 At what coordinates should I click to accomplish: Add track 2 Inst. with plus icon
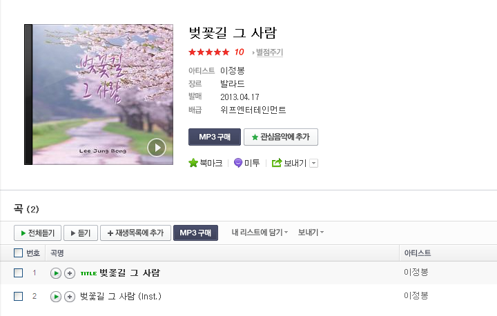click(70, 297)
